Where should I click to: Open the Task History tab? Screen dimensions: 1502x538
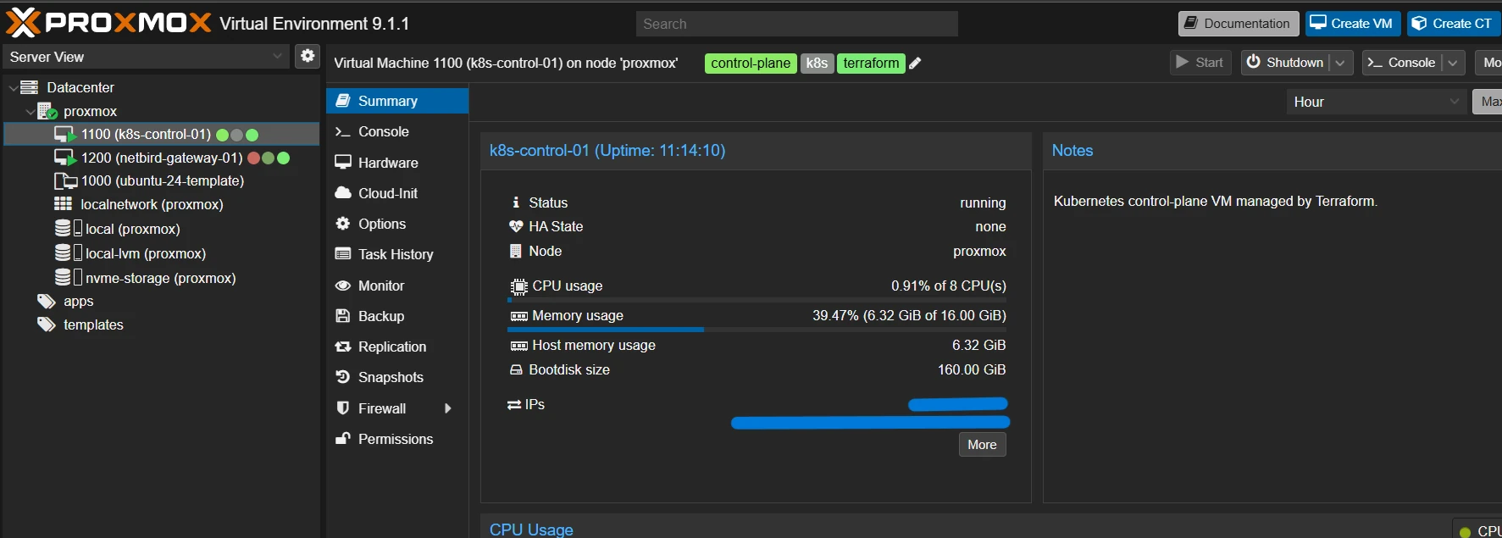point(397,254)
